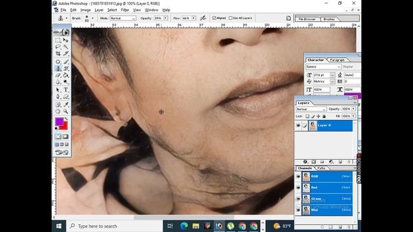413x232 pixels.
Task: Open the Opacity arrow in options bar
Action: coord(166,18)
